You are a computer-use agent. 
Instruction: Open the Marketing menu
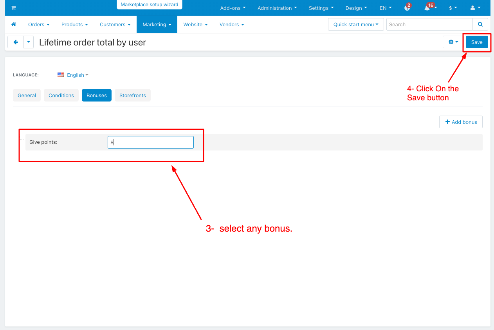157,24
